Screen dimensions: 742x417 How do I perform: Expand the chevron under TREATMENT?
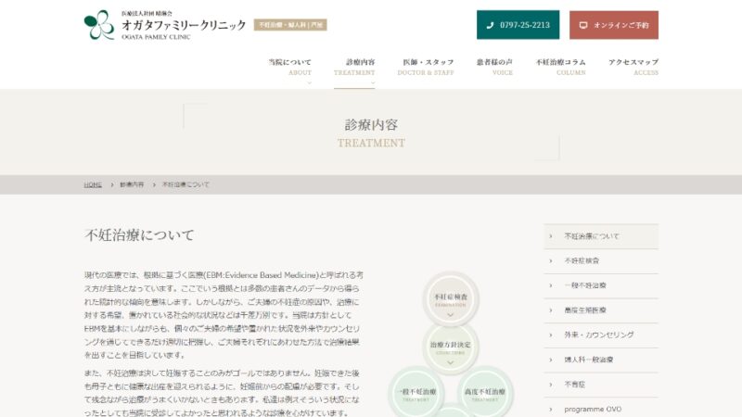pos(373,82)
